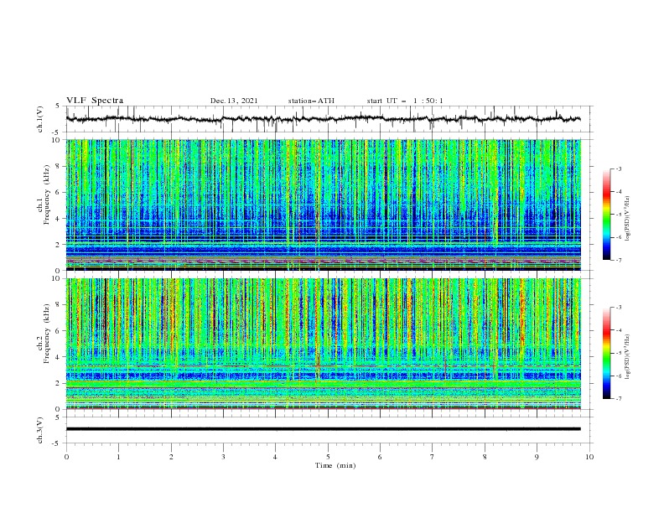Click inside the ch.1 spectrogram panel

pos(323,205)
